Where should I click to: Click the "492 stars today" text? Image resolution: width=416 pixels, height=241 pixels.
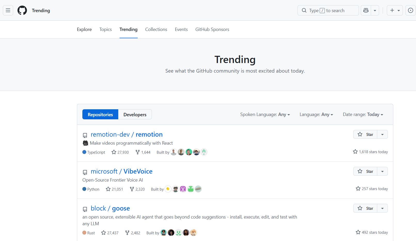[x=375, y=232]
